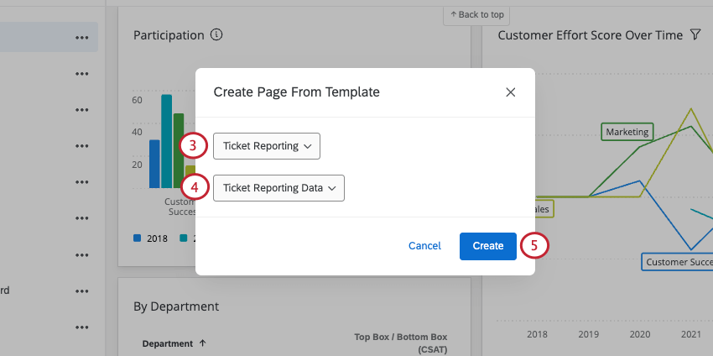Select the blue 2018 participation bar

point(154,164)
